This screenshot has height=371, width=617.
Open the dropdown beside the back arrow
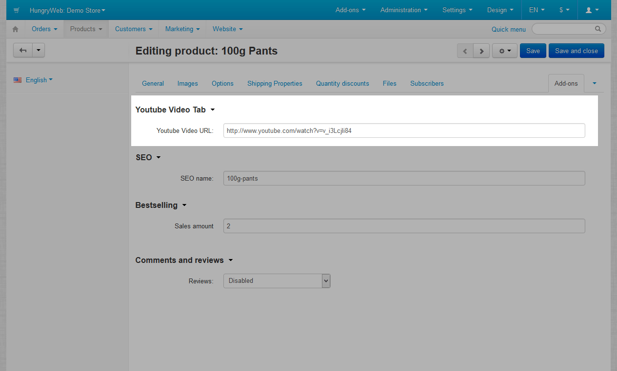click(x=39, y=50)
